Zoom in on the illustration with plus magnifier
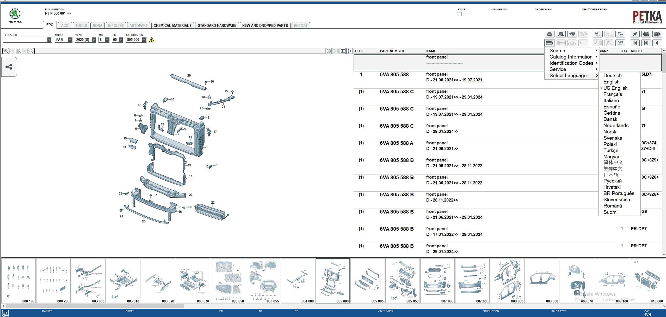Viewport: 666px width, 317px height. [6, 51]
